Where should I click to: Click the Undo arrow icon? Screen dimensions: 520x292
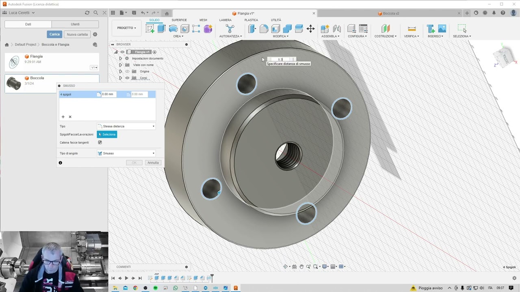tap(143, 13)
